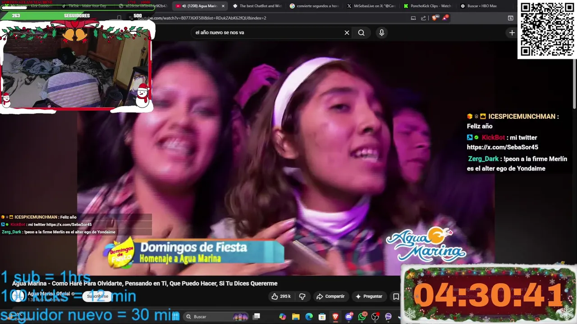The image size is (577, 324).
Task: Save the video with bookmark icon
Action: pos(396,296)
